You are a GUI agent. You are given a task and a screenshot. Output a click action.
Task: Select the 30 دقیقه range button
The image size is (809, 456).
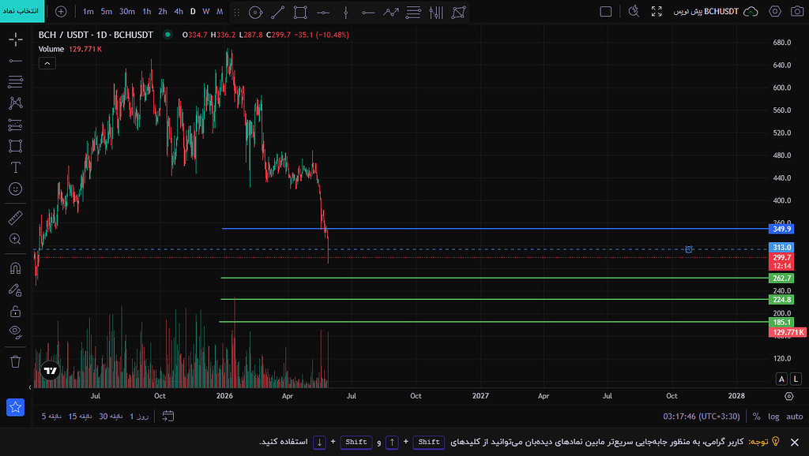pyautogui.click(x=111, y=417)
